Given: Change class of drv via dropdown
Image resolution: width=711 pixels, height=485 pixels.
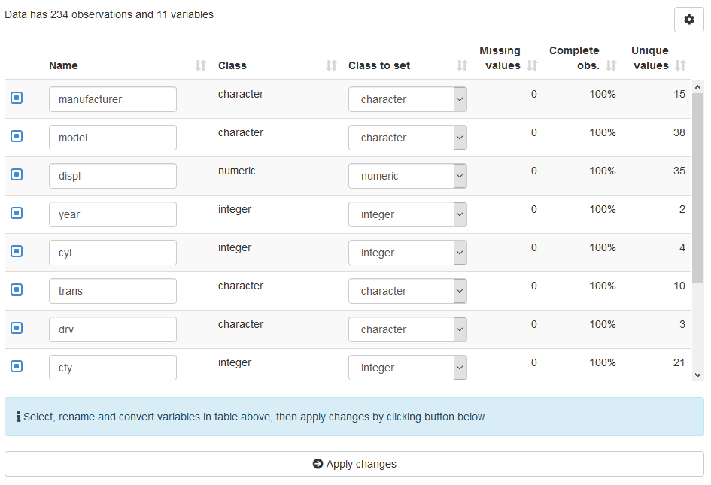Looking at the screenshot, I should click(x=407, y=329).
